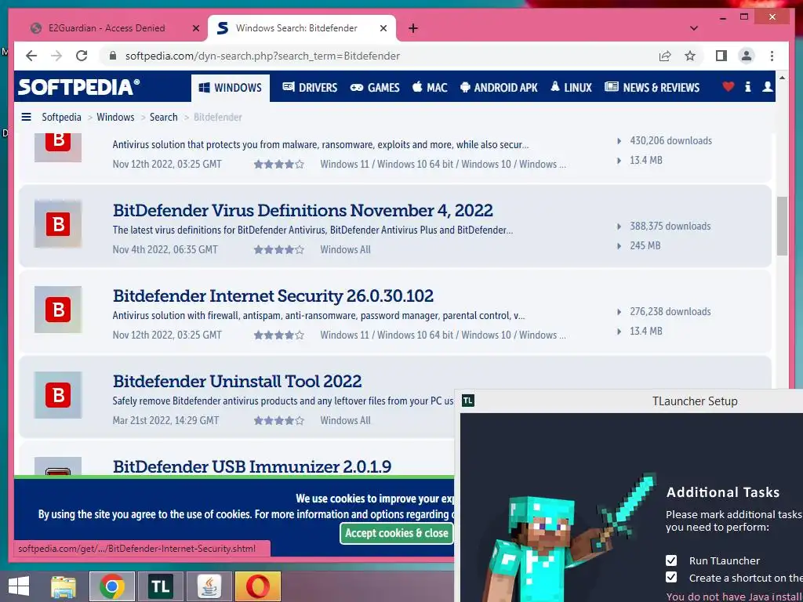Screen dimensions: 803x602
Task: Open the MAC section
Action: point(431,88)
